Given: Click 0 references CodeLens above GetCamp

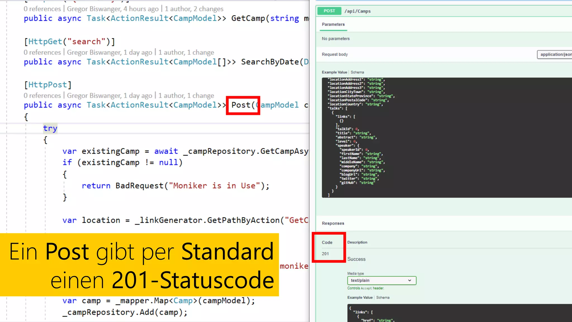Looking at the screenshot, I should tap(42, 9).
